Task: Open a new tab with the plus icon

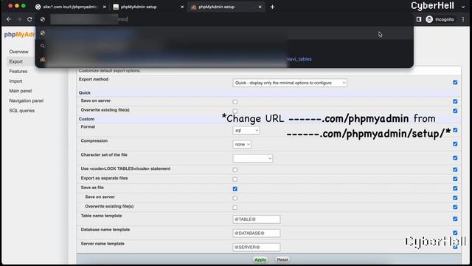Action: coord(272,7)
